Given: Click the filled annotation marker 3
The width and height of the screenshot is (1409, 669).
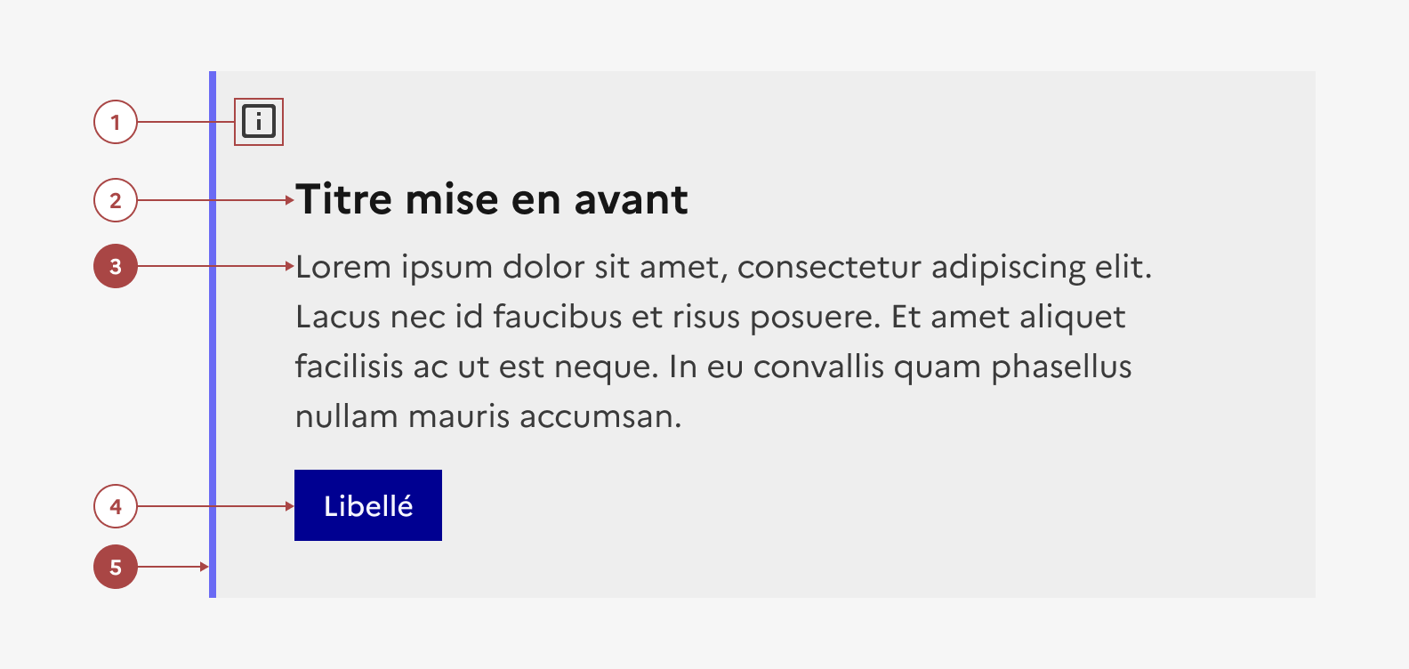Looking at the screenshot, I should (116, 266).
